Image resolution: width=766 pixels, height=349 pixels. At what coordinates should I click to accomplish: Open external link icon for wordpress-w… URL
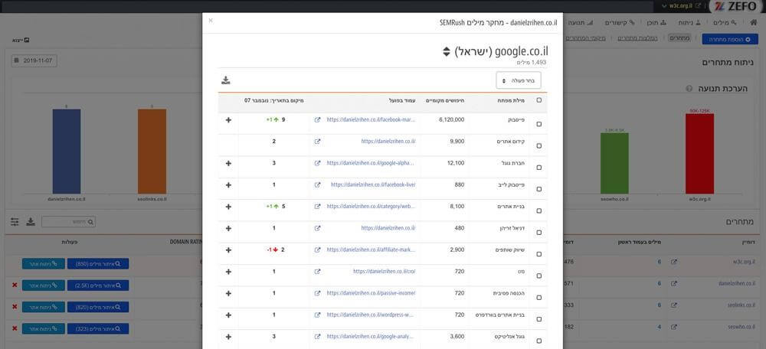pyautogui.click(x=318, y=315)
